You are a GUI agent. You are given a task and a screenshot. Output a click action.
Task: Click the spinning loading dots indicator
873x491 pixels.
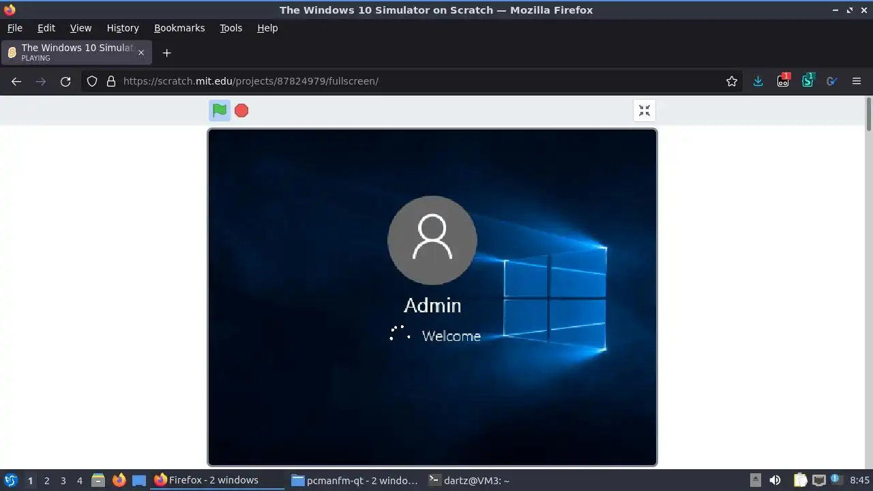point(400,333)
